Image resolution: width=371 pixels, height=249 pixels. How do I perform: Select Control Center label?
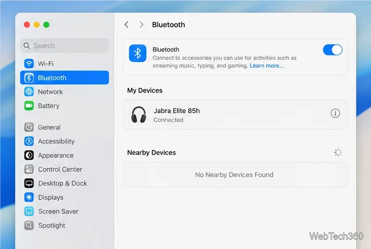tap(60, 169)
